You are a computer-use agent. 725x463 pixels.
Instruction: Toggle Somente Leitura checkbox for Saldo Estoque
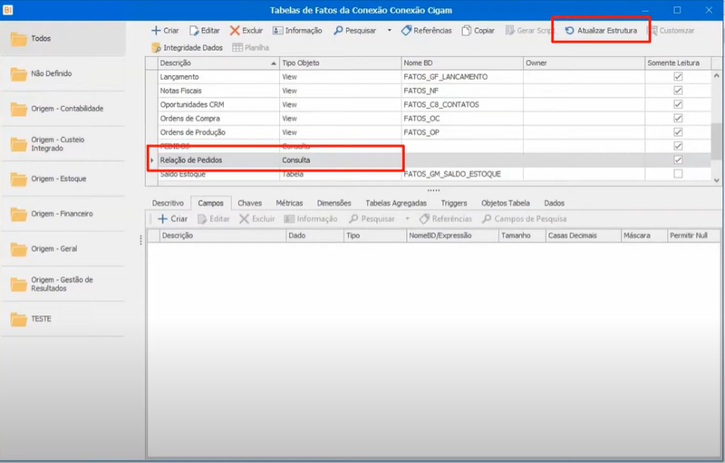pos(678,174)
